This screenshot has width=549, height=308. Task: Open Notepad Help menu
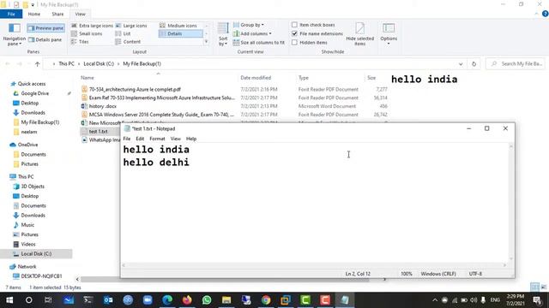(191, 139)
